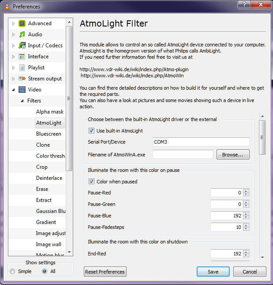Screen dimensions: 273x285
Task: Click tree panel scroll up arrow
Action: (x=69, y=23)
